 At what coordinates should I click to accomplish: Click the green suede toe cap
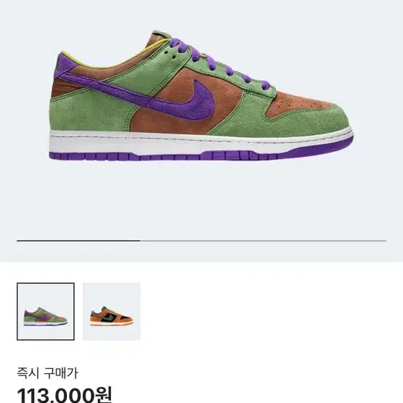click(x=309, y=120)
